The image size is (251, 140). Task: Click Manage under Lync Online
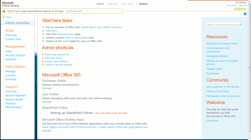(47, 102)
